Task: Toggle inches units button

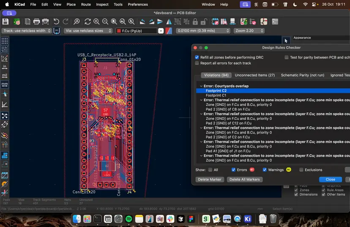Action: [5, 67]
